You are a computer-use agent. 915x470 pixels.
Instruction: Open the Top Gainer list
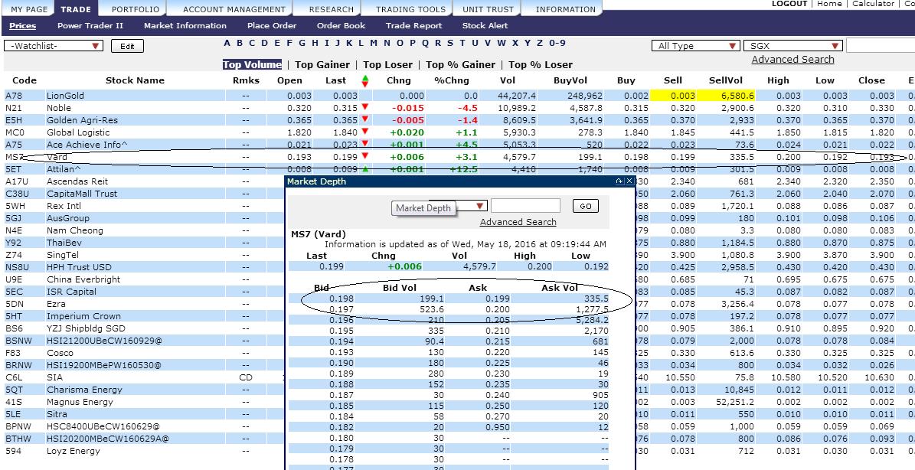(322, 64)
